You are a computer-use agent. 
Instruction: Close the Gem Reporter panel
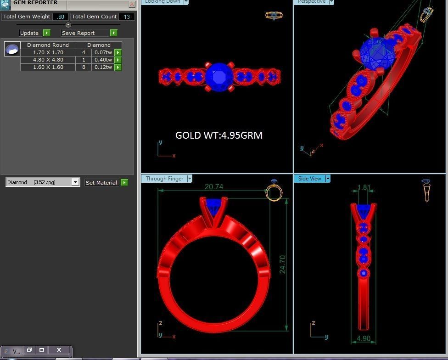[x=132, y=4]
